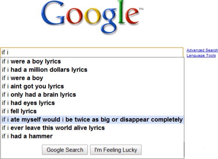Select highlighted 'if i ate myself' suggestion
This screenshot has width=218, height=159.
pos(92,120)
